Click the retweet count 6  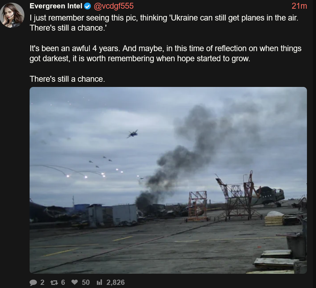[63, 282]
